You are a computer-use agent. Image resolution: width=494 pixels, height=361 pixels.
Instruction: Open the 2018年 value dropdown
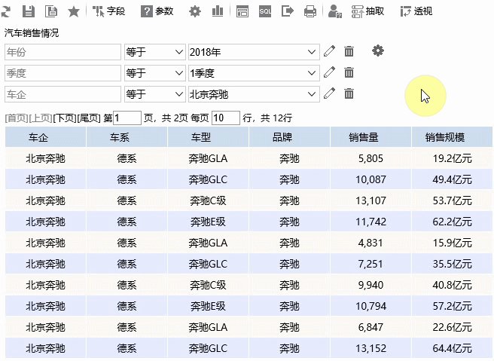[x=254, y=52]
